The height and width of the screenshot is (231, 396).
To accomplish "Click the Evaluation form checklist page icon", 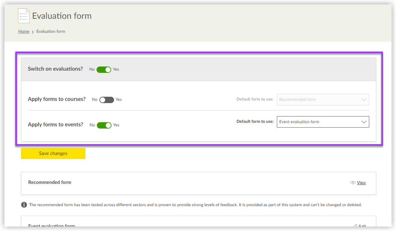I will (23, 15).
